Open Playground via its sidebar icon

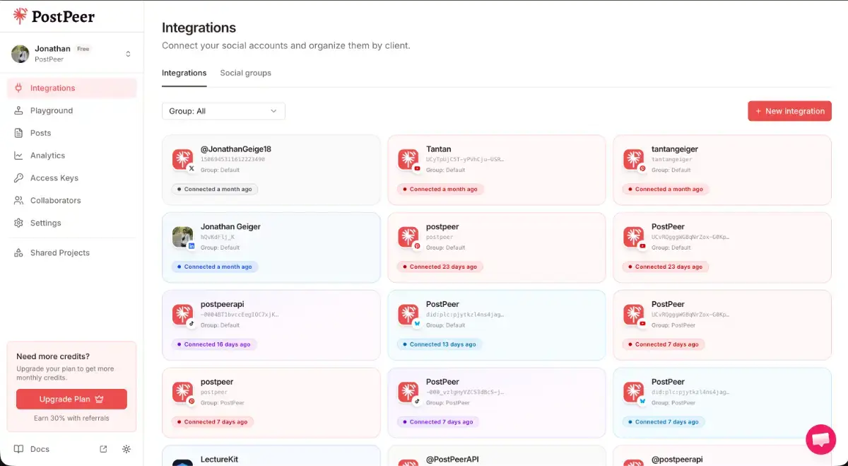[18, 110]
